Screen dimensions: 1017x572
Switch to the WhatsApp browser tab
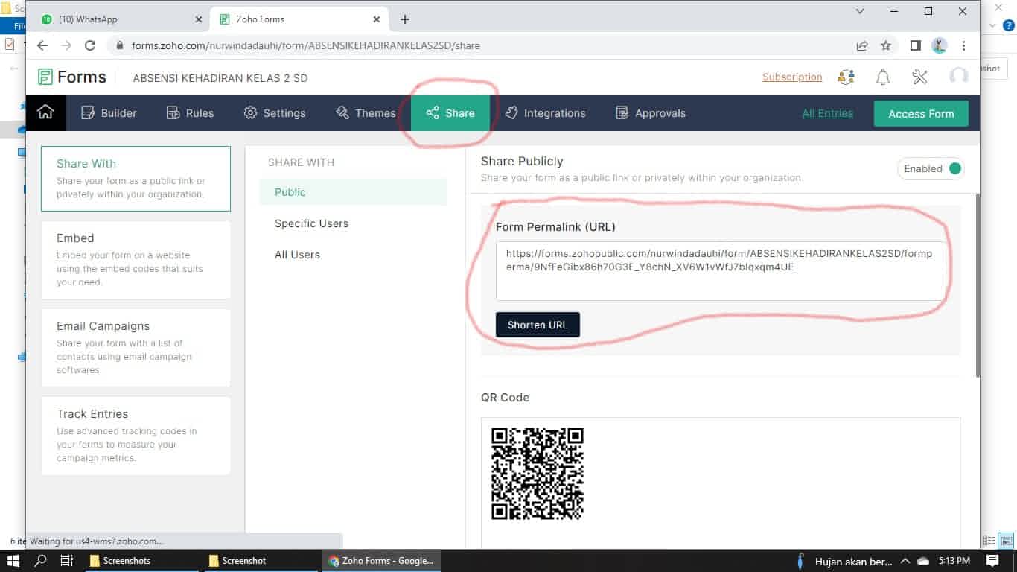tap(119, 19)
